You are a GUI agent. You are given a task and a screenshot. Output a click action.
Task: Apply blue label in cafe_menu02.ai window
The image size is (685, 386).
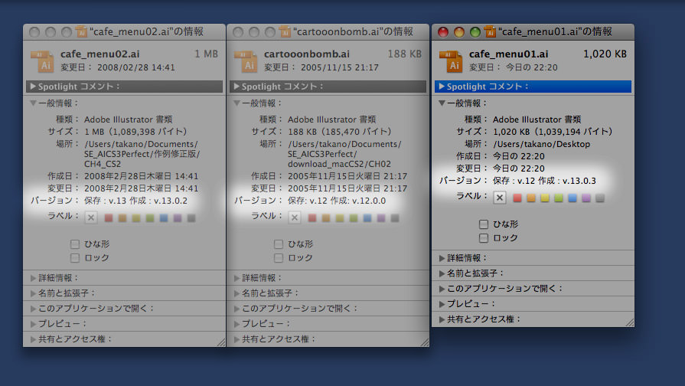click(164, 218)
